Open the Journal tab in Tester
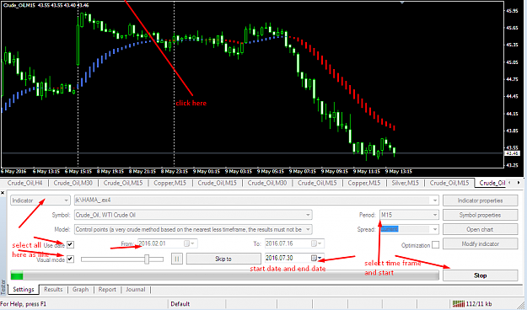527x310 pixels. [x=136, y=289]
